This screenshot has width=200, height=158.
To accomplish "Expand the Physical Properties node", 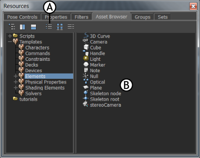I will [15, 82].
